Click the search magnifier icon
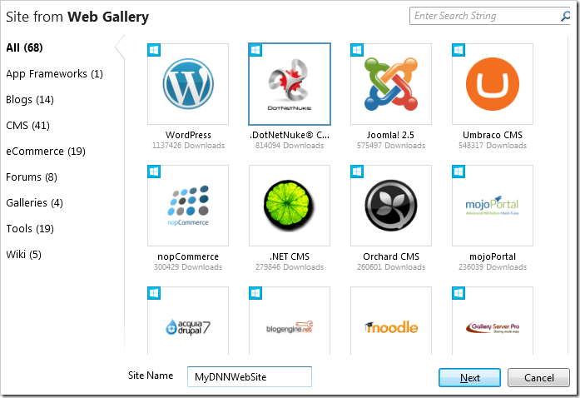580x398 pixels. coord(565,16)
